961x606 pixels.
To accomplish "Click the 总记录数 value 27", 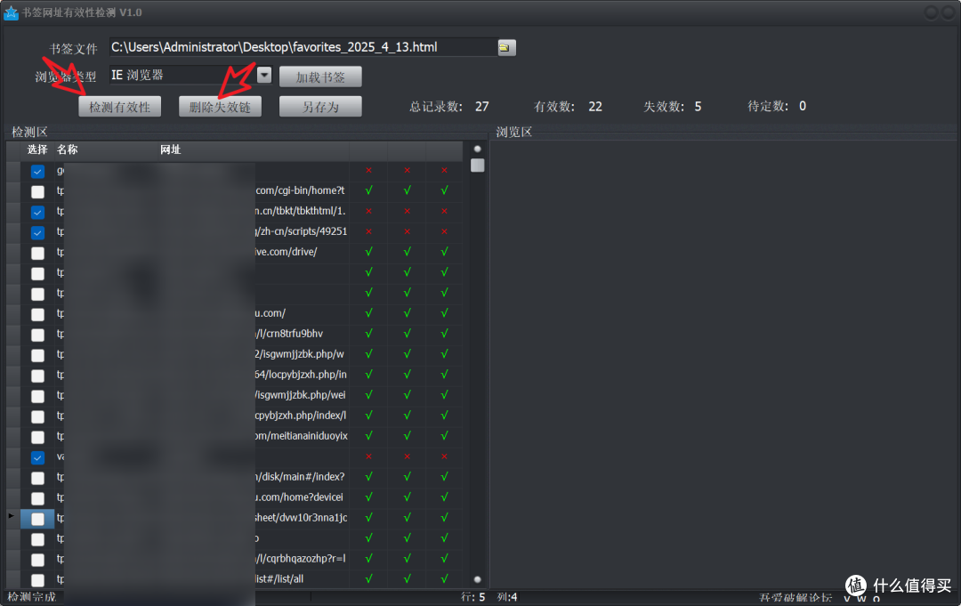I will [481, 107].
